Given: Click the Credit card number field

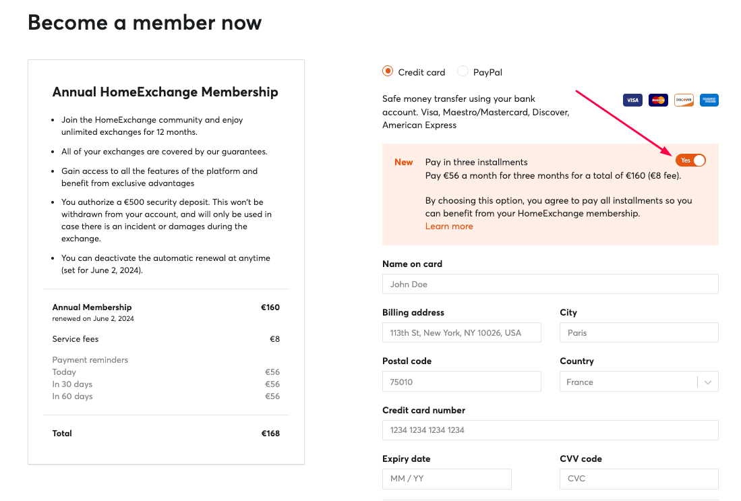Looking at the screenshot, I should (x=550, y=430).
